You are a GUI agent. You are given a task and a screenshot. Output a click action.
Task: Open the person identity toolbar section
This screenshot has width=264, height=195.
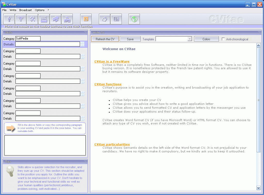coord(9,19)
